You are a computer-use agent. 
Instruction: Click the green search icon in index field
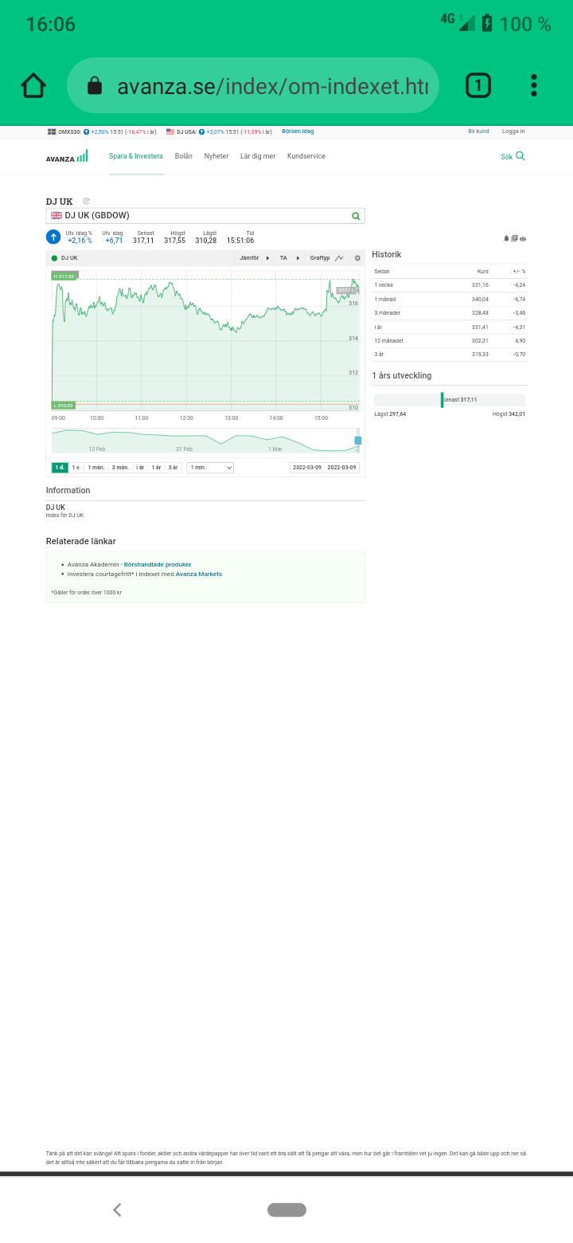(356, 216)
